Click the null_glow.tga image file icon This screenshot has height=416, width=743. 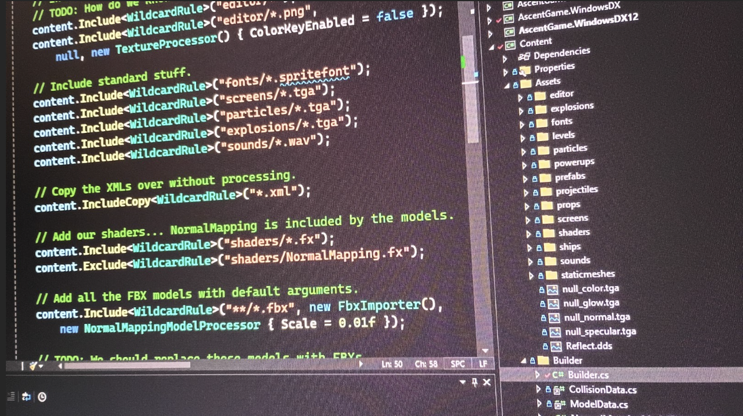[x=553, y=304]
